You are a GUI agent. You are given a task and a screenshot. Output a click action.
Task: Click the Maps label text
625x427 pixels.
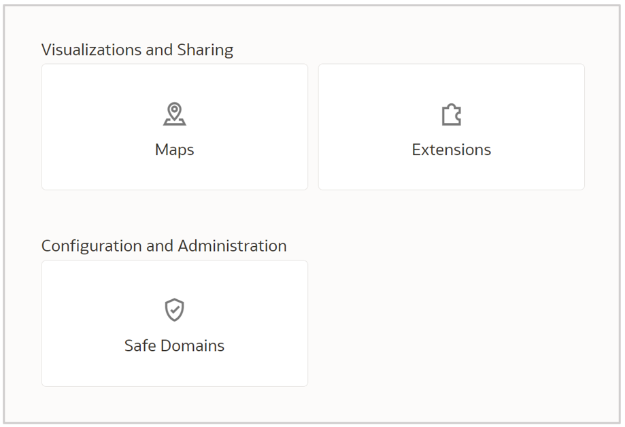175,150
